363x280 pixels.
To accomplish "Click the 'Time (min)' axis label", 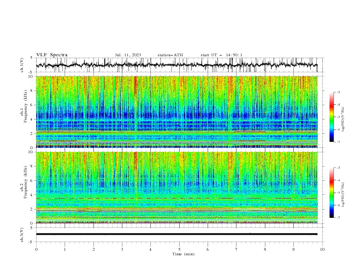I will coord(183,254).
